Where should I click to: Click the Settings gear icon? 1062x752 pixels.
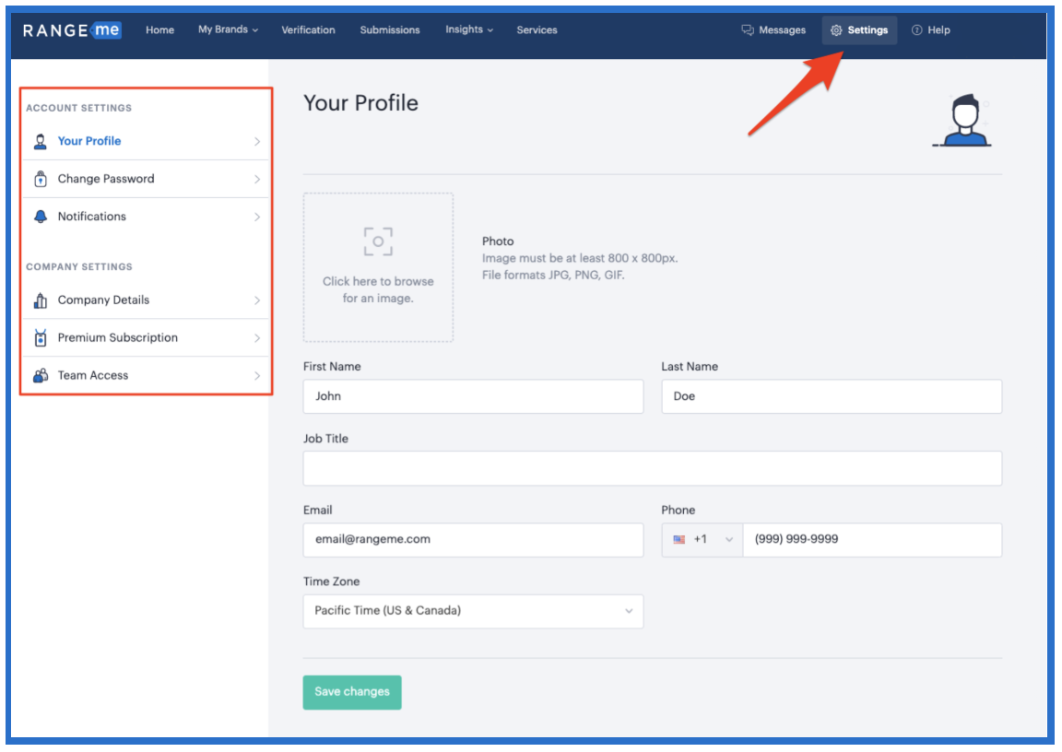click(x=836, y=29)
